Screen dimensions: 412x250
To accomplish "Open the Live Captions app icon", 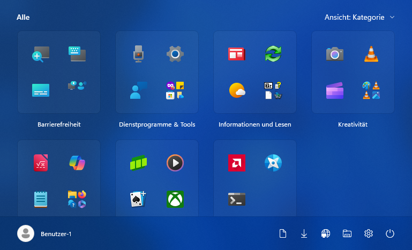I will pos(41,90).
